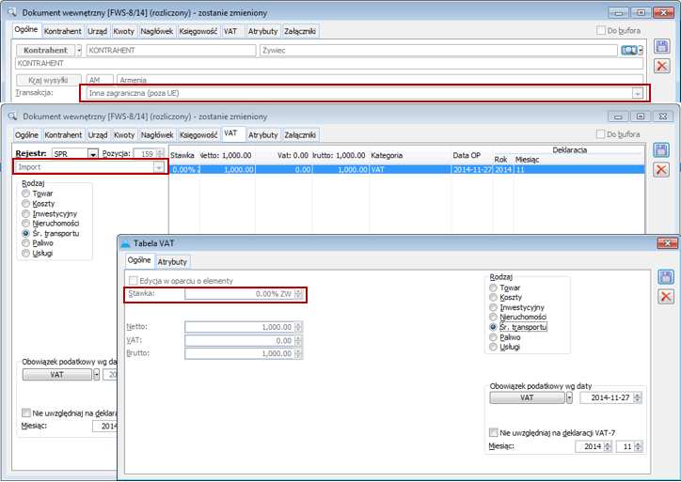Adjust Pozycja 159 spinner
681x482 pixels.
pos(160,153)
